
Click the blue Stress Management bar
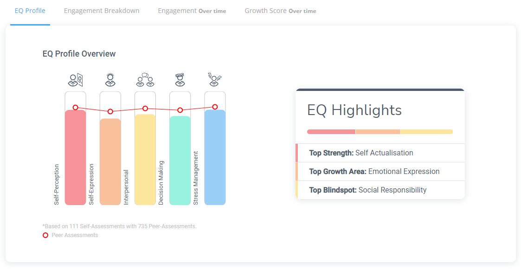(x=215, y=157)
